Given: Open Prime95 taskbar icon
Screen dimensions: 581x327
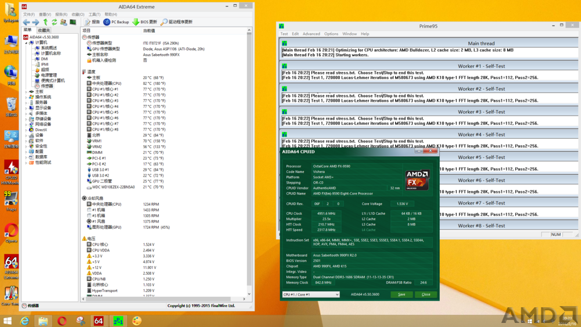Looking at the screenshot, I should [x=118, y=321].
